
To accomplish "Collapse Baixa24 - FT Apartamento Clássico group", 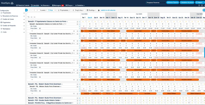I will [67, 22].
